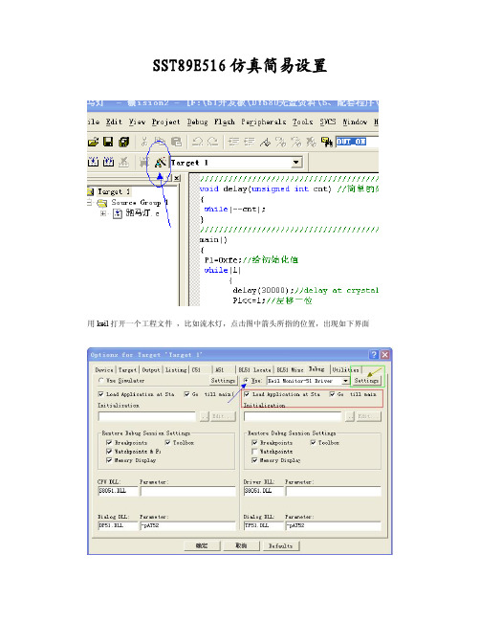Click the Build target toolbar icon
The width and height of the screenshot is (480, 621).
[x=93, y=162]
